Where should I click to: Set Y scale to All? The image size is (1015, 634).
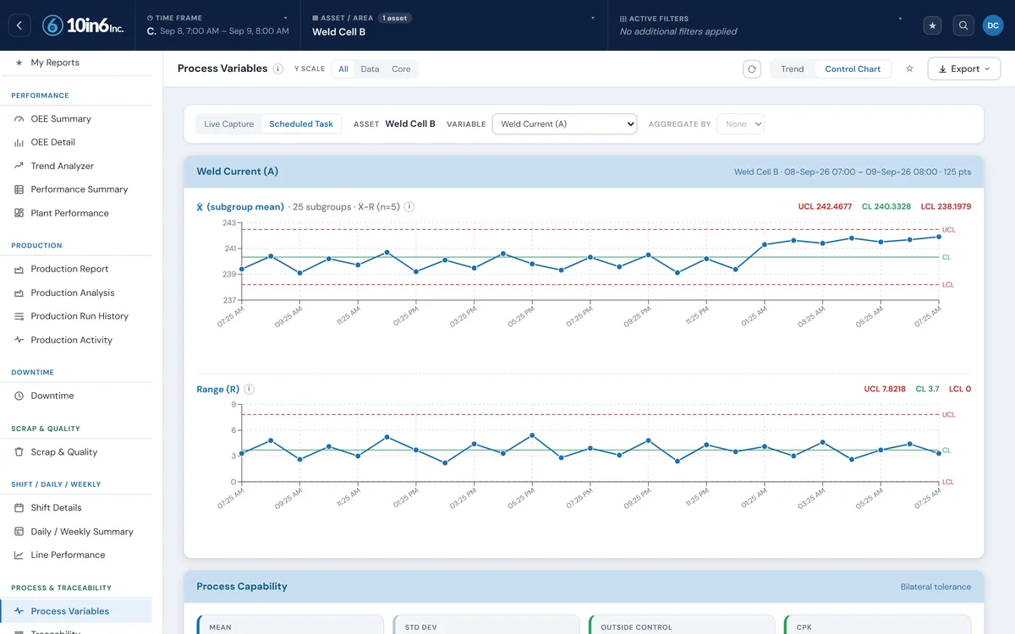343,69
